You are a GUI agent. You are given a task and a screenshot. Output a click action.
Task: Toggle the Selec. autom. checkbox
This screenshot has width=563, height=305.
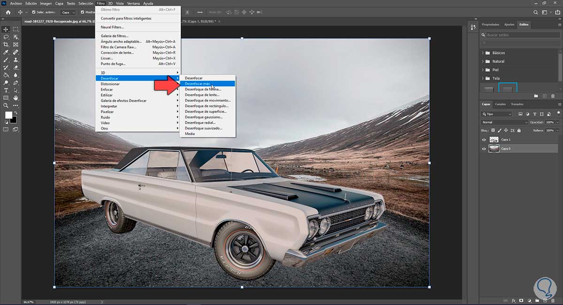click(34, 12)
